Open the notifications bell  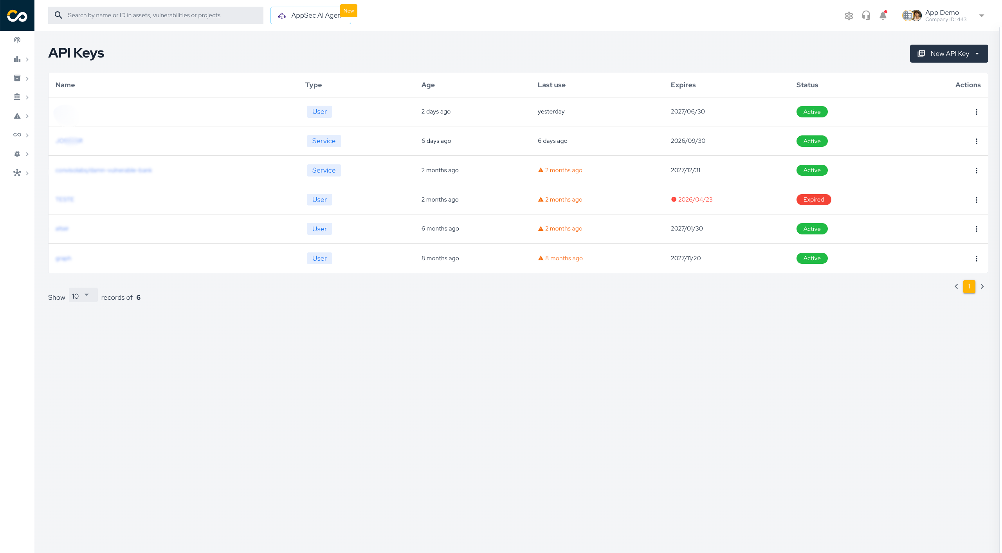pyautogui.click(x=883, y=16)
